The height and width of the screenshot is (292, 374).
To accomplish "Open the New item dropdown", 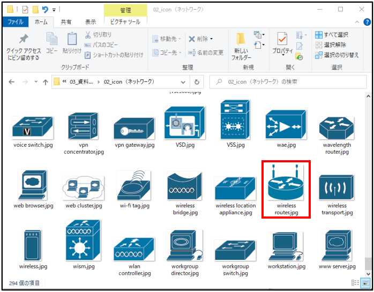I will point(259,35).
